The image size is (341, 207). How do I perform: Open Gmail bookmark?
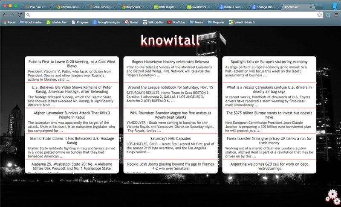pos(131,22)
